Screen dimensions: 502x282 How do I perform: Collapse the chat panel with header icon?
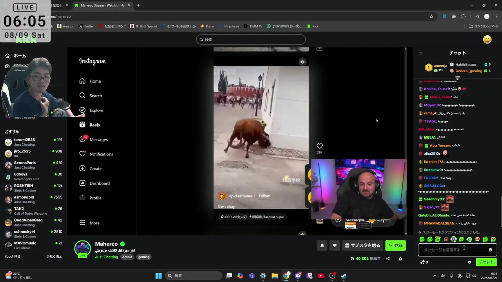pyautogui.click(x=421, y=53)
